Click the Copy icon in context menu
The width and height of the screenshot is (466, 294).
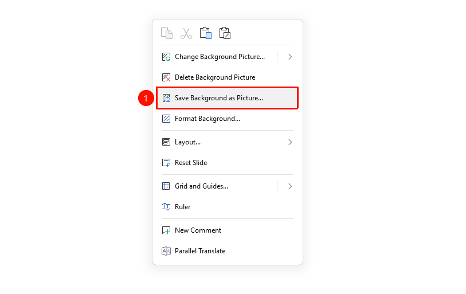point(167,33)
